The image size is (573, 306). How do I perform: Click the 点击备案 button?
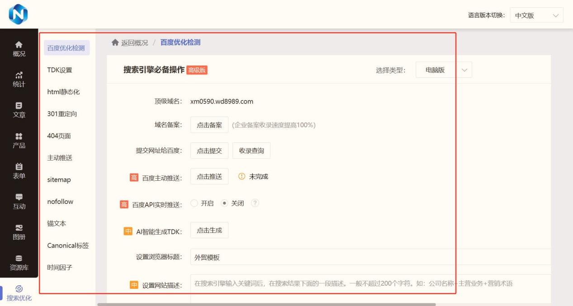tap(209, 125)
